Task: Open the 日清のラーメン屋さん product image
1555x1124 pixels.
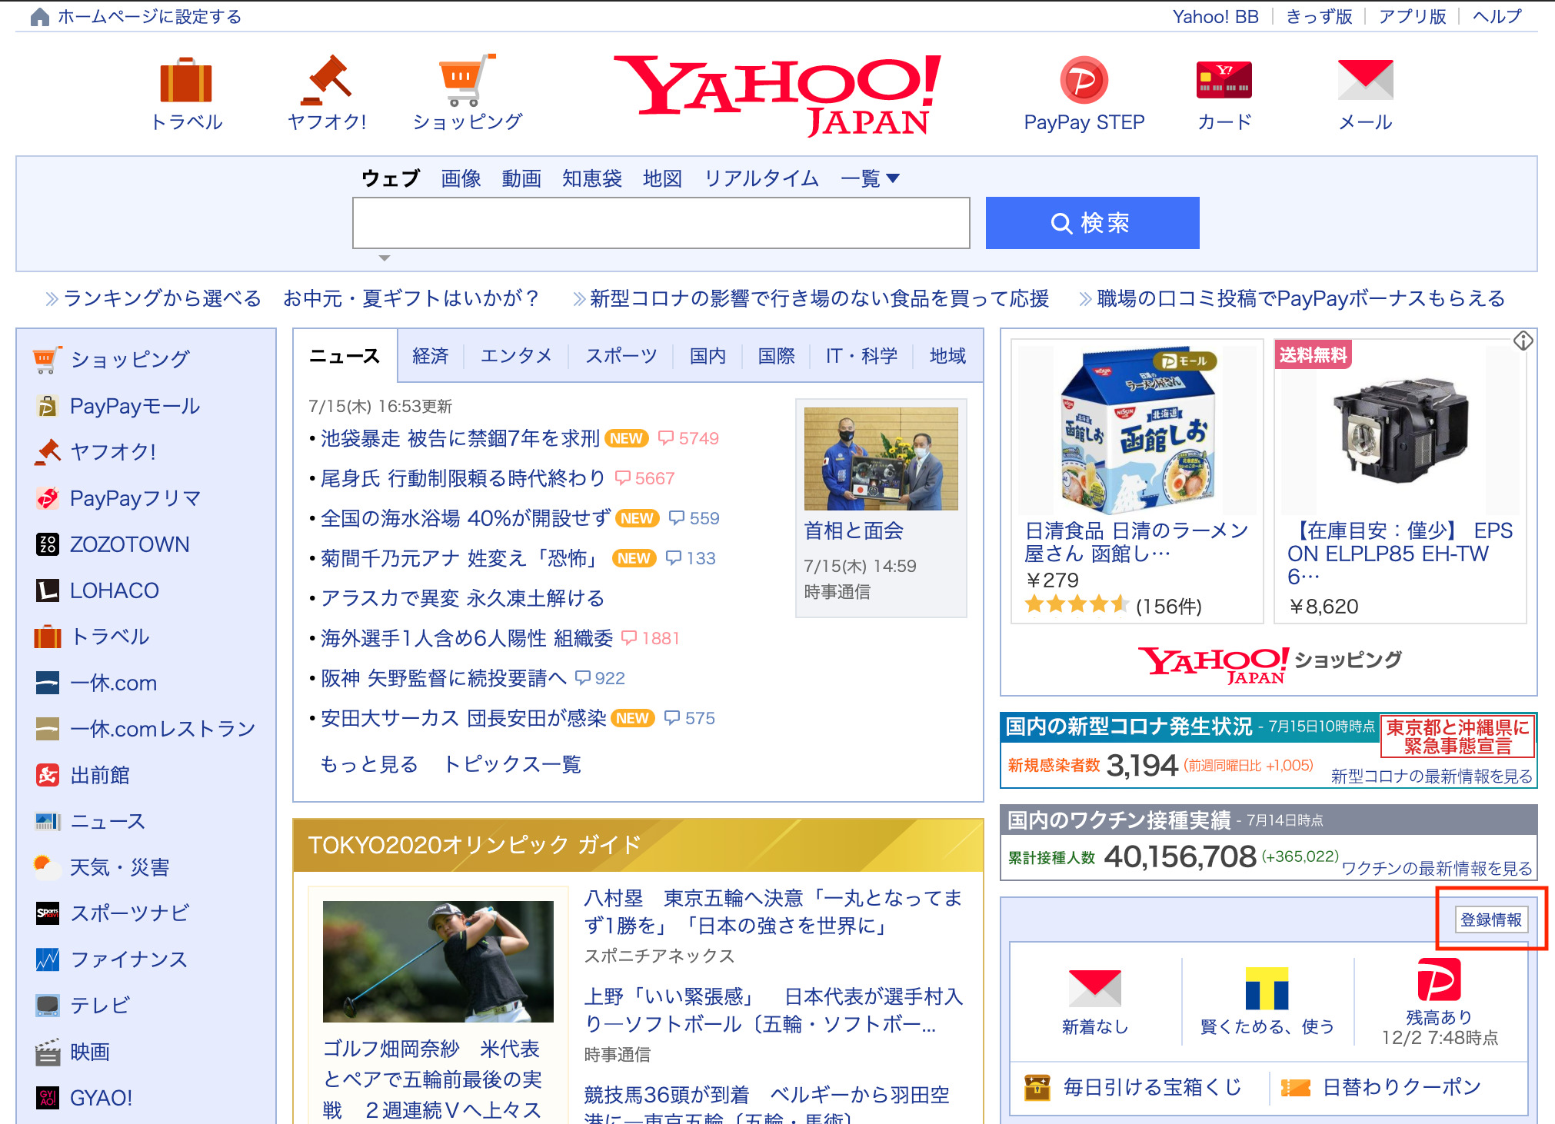Action: coord(1137,431)
